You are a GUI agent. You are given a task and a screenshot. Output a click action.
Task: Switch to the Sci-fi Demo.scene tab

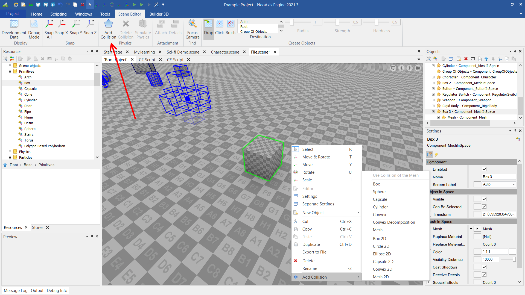(x=183, y=52)
